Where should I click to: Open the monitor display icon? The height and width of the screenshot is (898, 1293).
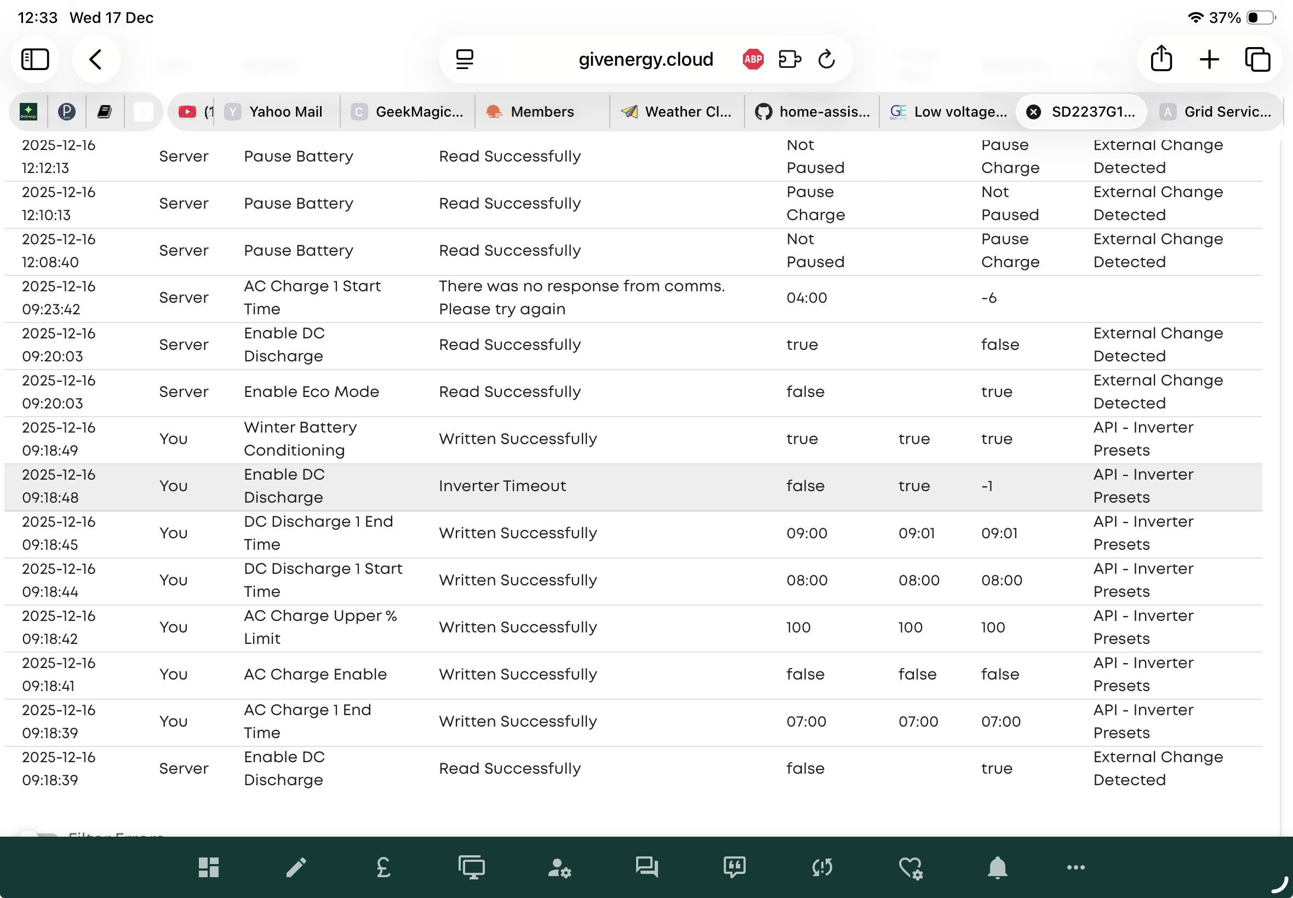click(471, 867)
